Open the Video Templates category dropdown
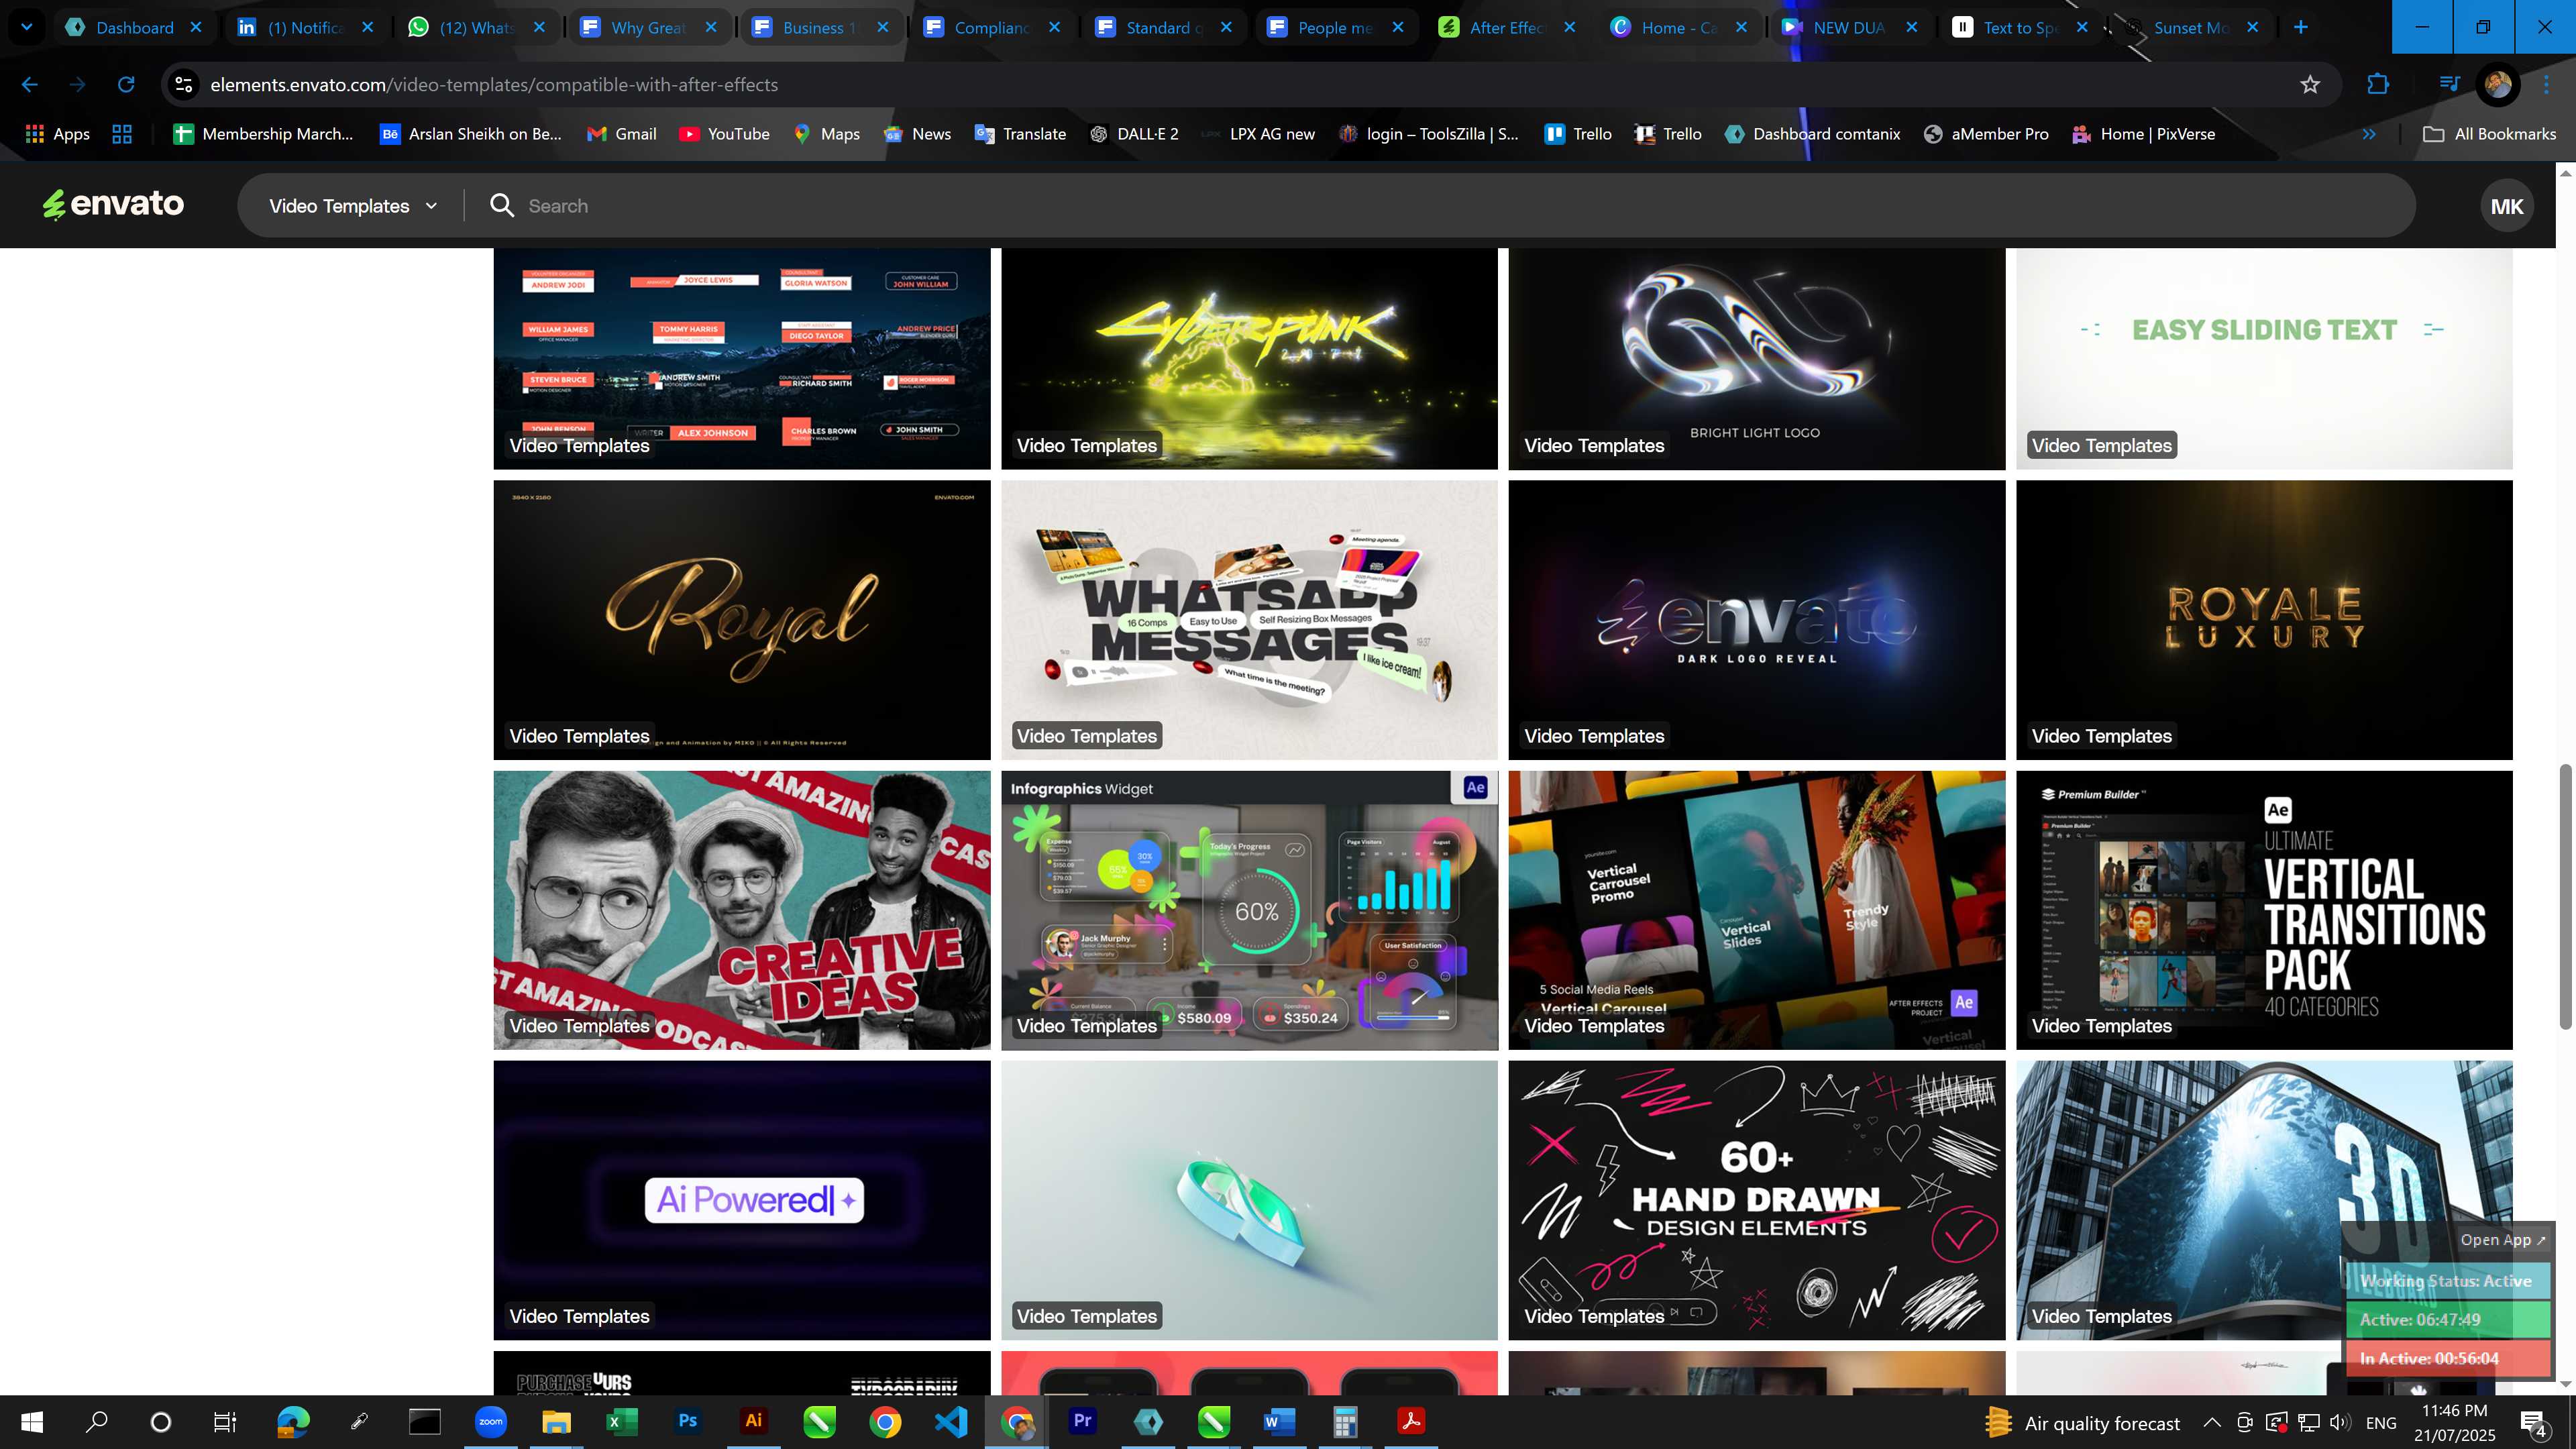This screenshot has height=1449, width=2576. coord(353,206)
